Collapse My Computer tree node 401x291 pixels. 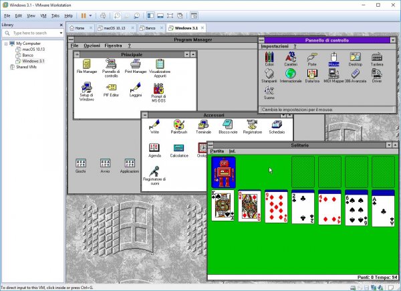point(6,43)
